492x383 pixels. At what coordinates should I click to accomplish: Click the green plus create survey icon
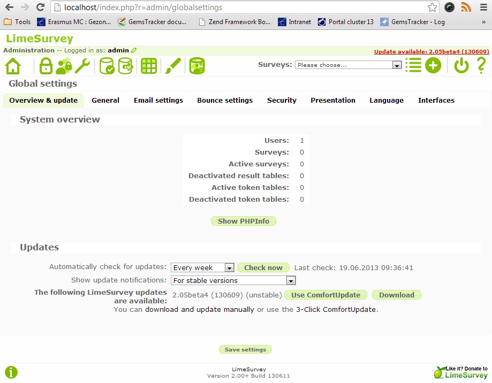point(433,65)
